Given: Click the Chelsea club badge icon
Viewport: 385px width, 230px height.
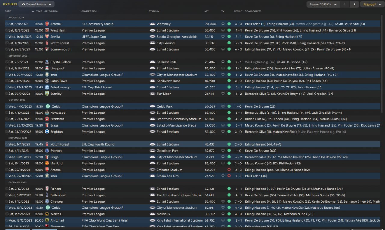Looking at the screenshot, I should pos(47,201).
